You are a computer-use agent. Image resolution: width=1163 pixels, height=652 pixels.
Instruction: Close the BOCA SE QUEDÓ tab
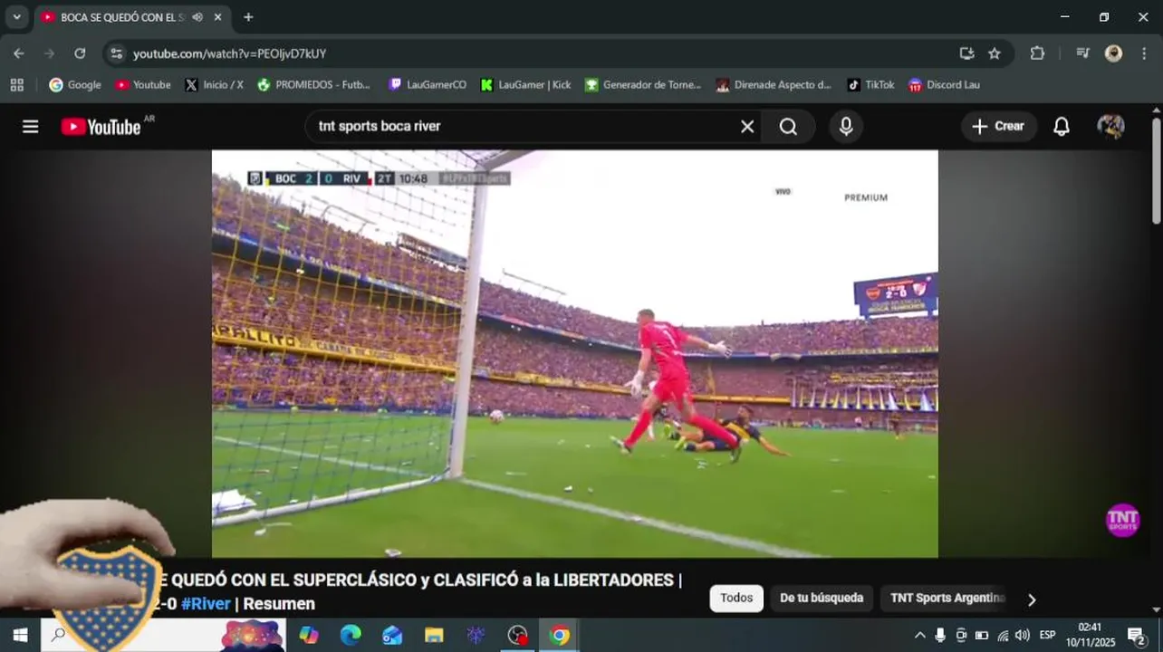(x=218, y=17)
